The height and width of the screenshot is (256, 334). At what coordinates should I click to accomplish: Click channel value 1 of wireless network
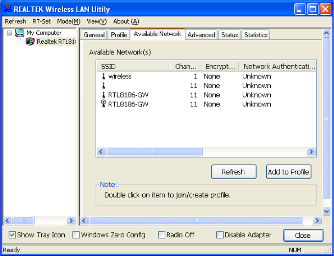195,76
